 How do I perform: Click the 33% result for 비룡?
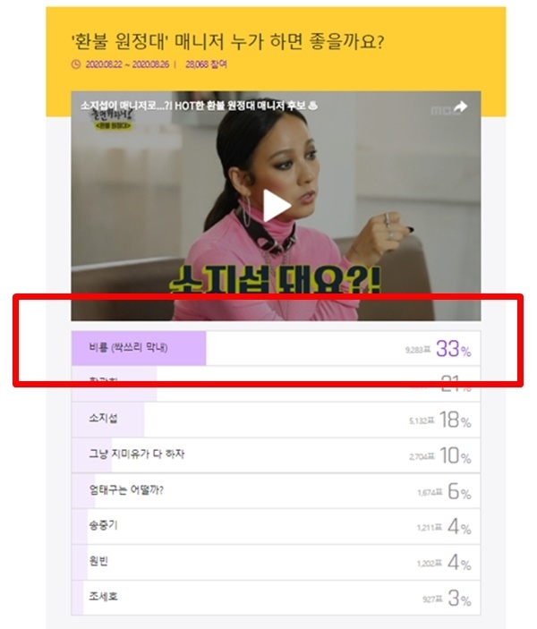[454, 349]
